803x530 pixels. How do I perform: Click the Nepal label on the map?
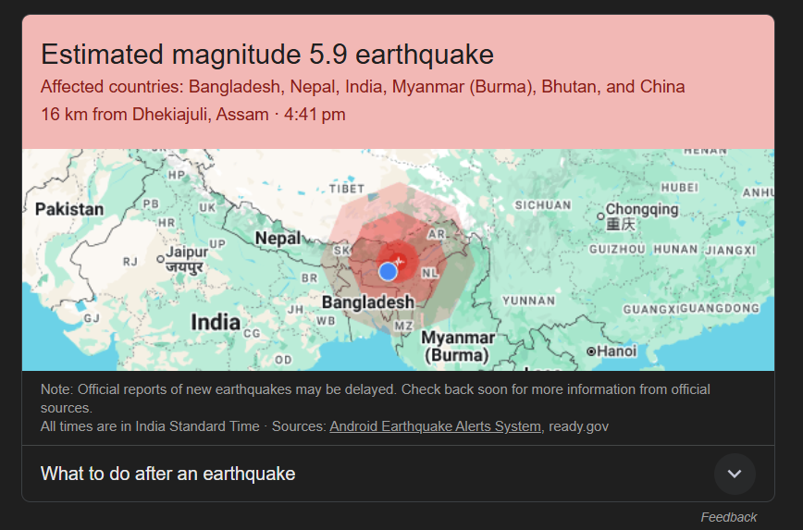tap(278, 238)
